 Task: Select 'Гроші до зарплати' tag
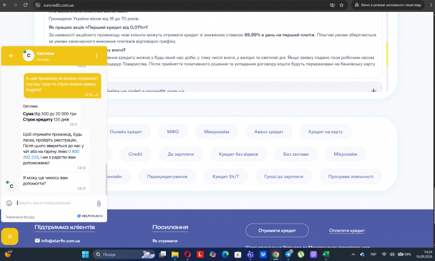point(284,177)
